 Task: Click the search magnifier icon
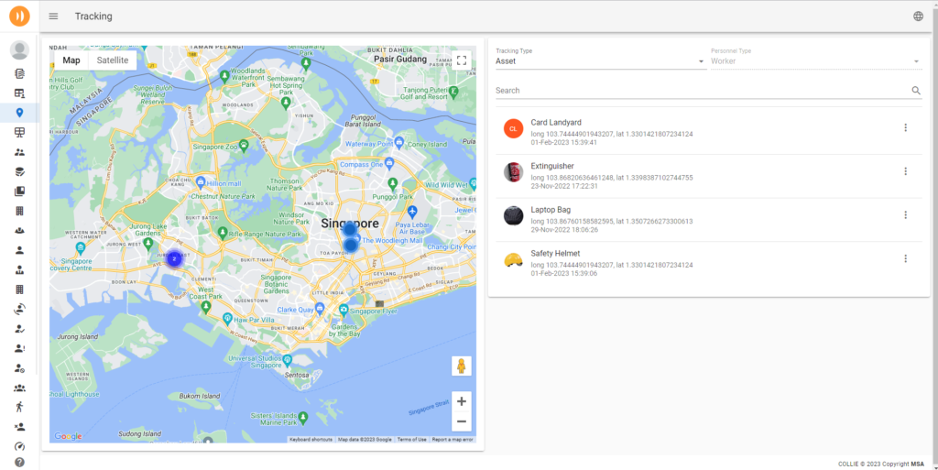[x=916, y=91]
